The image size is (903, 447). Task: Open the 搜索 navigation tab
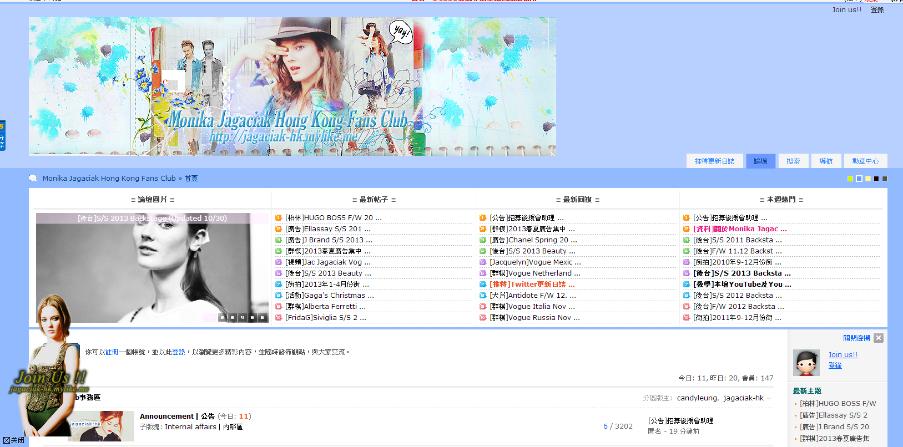[793, 161]
